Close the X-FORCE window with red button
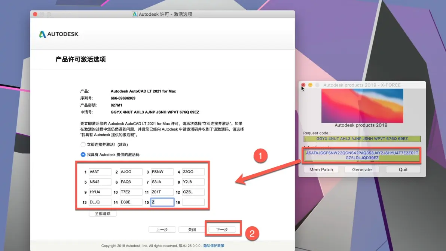Screen dimensions: 446x251 (303, 85)
